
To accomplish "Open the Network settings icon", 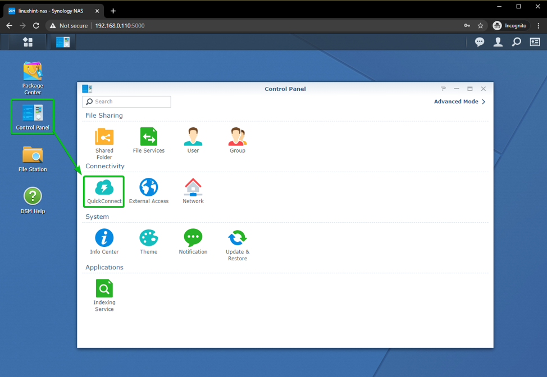I will (193, 191).
